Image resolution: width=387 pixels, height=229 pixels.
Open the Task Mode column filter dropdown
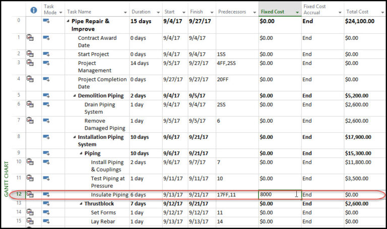(60, 13)
